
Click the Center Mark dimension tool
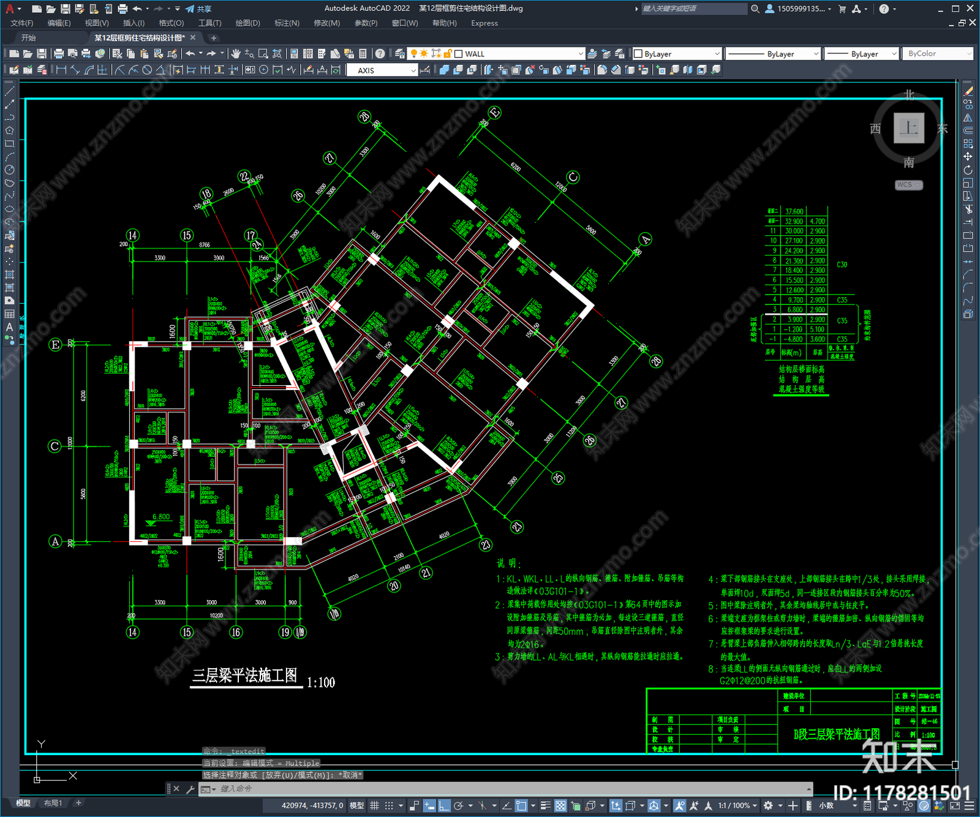click(x=263, y=70)
